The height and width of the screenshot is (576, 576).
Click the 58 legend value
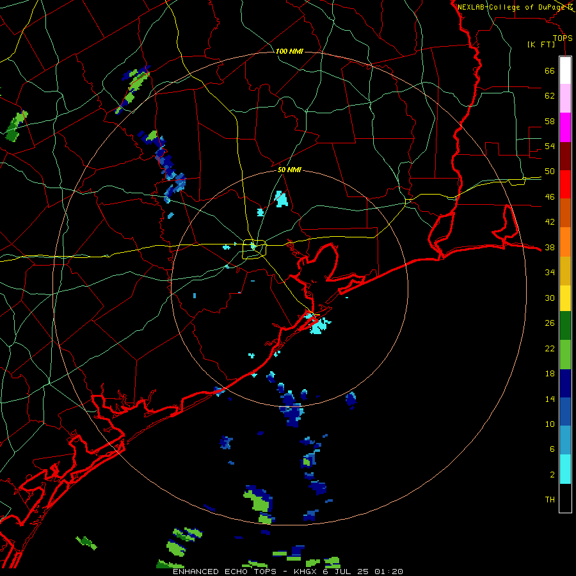(550, 121)
